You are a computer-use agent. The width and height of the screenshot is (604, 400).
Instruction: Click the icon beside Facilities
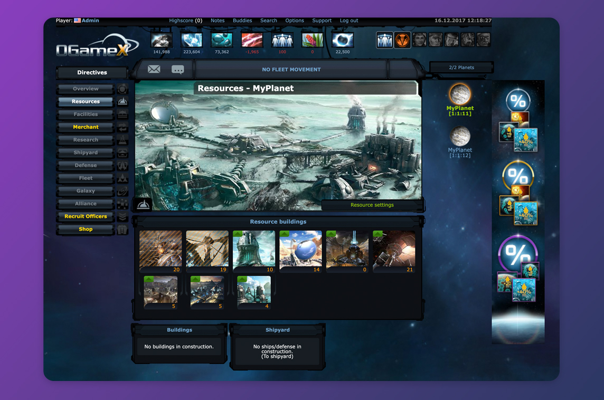pos(122,115)
